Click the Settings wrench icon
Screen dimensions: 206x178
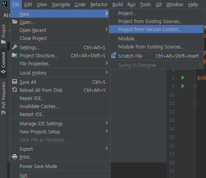[15, 47]
